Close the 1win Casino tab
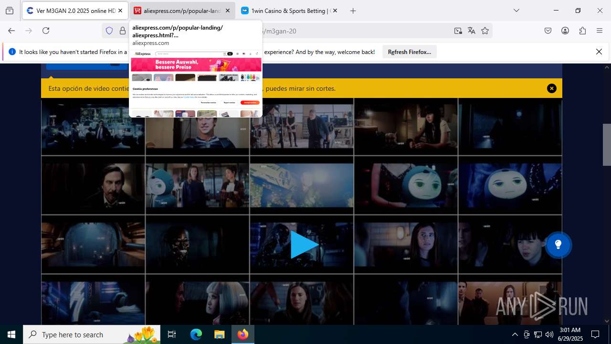The width and height of the screenshot is (611, 344). (x=335, y=11)
